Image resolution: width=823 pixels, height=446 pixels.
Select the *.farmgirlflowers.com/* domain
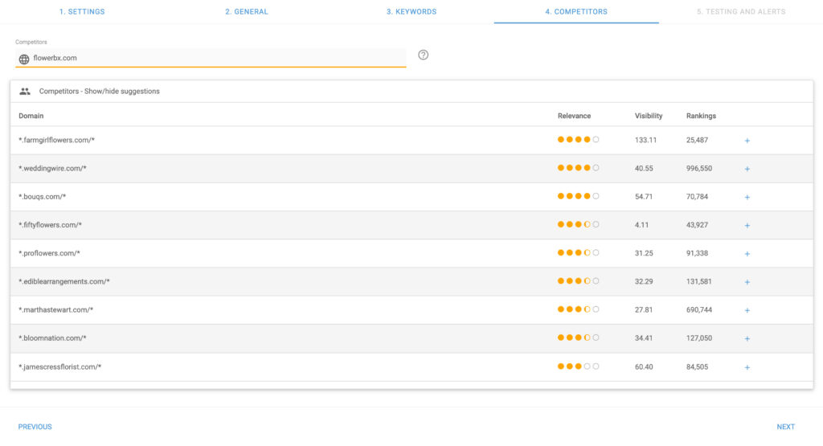(x=57, y=140)
